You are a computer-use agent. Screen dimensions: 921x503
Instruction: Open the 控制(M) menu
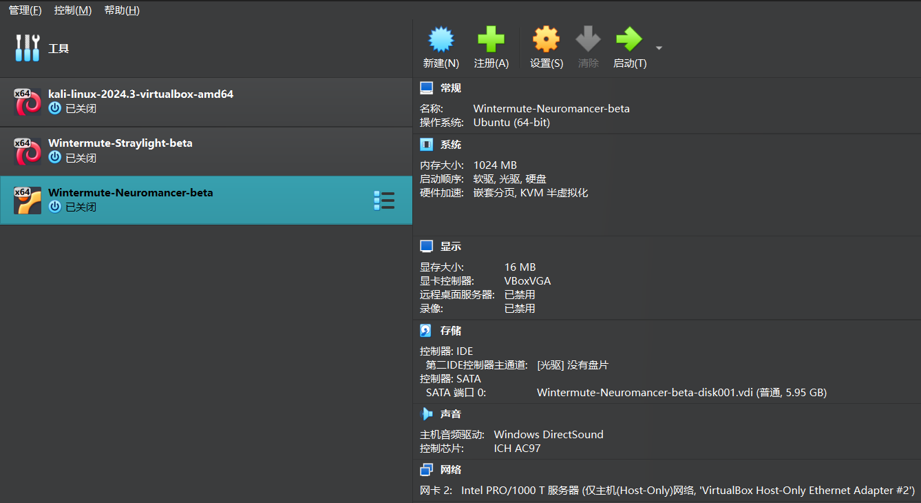click(72, 10)
